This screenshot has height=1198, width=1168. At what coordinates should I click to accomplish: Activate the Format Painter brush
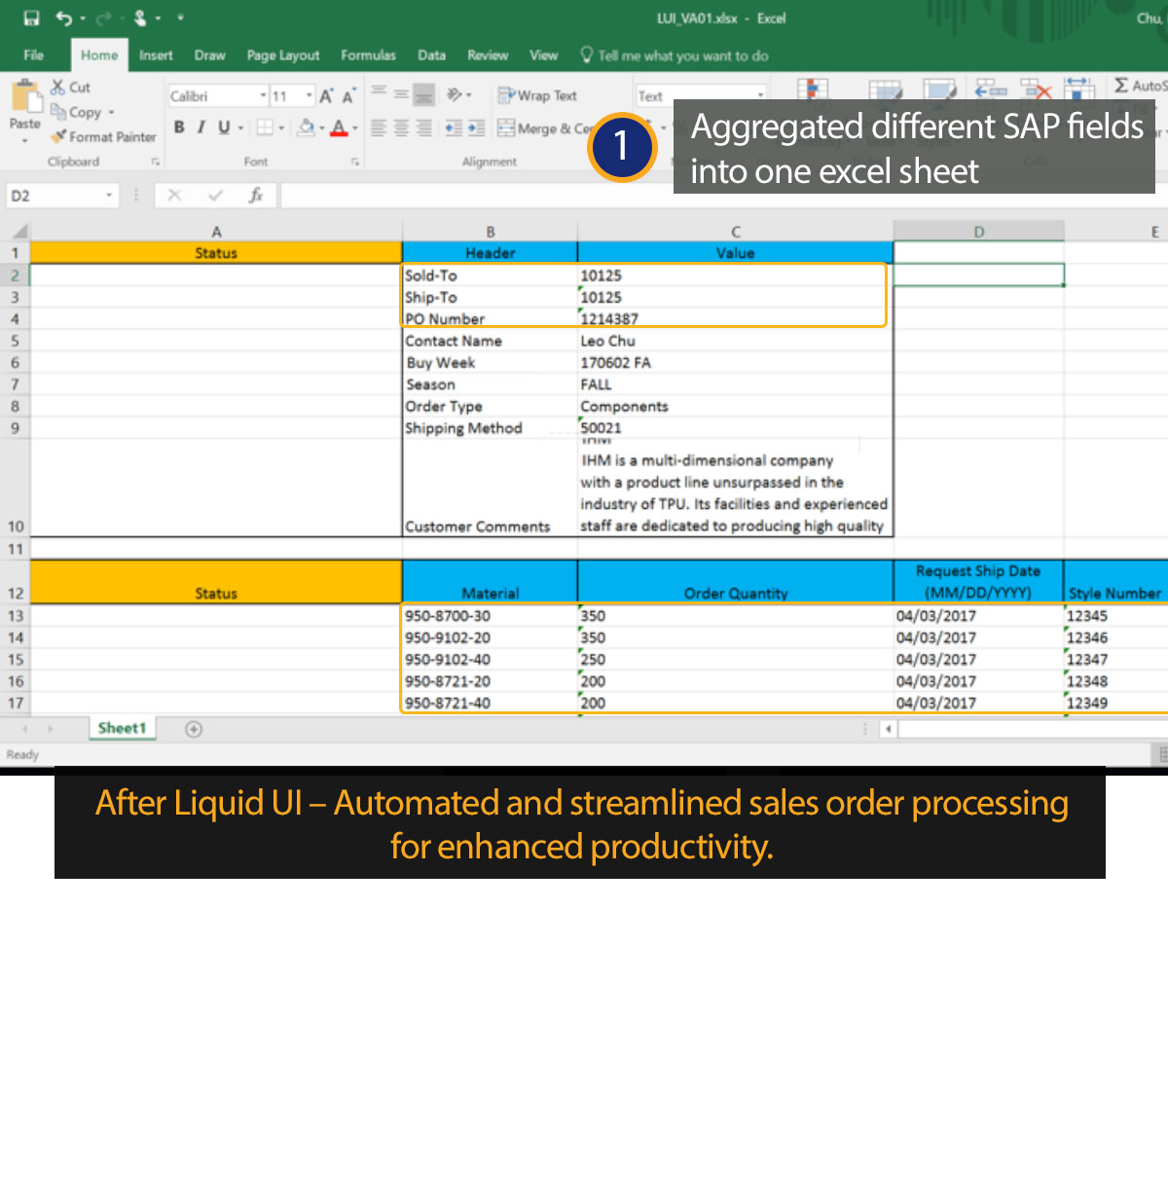[x=104, y=137]
